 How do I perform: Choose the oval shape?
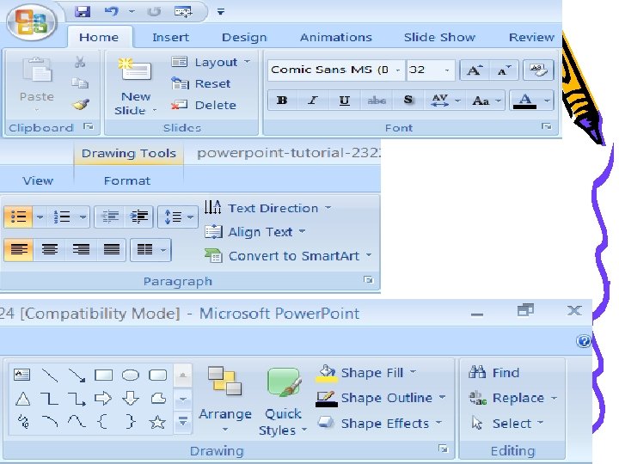pyautogui.click(x=131, y=375)
